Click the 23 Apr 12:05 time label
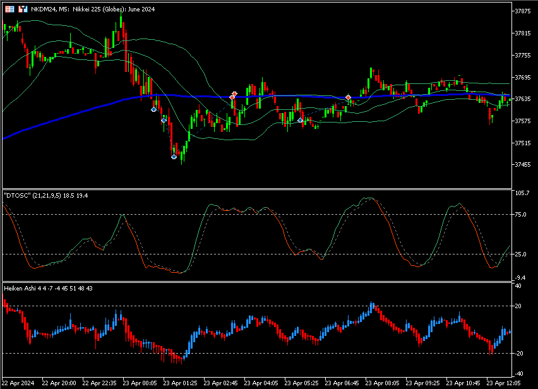Screen dimensions: 538x389 [x=503, y=383]
